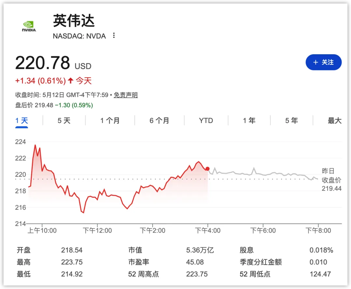
Task: Click the 224 y-axis label
Action: 20,142
